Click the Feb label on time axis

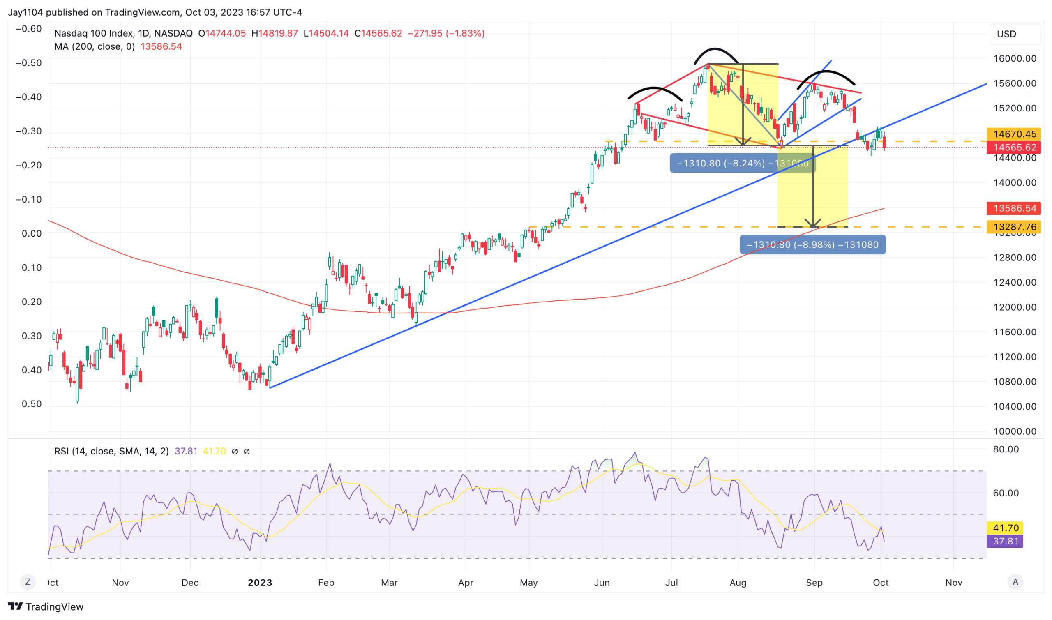(326, 582)
